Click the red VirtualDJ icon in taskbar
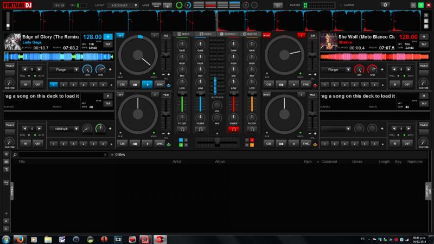 [160, 239]
